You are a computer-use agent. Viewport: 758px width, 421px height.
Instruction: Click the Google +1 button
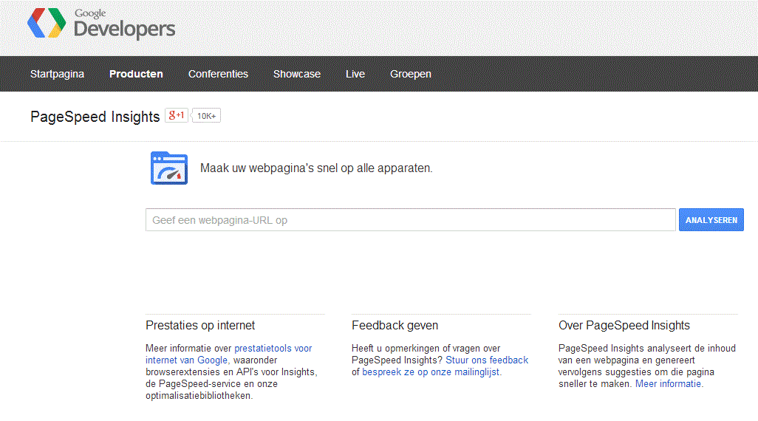[177, 115]
